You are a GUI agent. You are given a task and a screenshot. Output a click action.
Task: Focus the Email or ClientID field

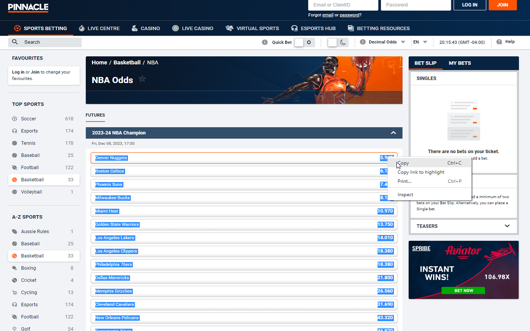343,5
